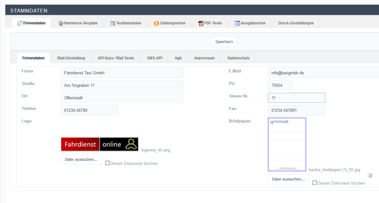Click the gear icon next to Nummern-Vergabe
The image size is (379, 203).
point(61,23)
